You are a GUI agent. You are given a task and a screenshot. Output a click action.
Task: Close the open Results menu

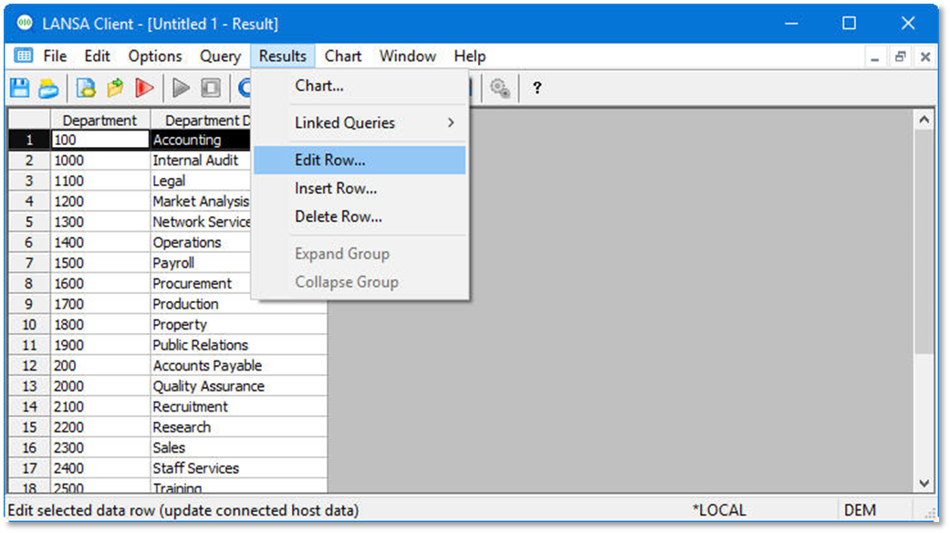282,57
